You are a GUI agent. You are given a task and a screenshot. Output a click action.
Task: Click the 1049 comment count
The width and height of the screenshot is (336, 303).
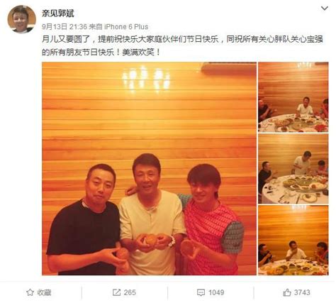(x=216, y=292)
